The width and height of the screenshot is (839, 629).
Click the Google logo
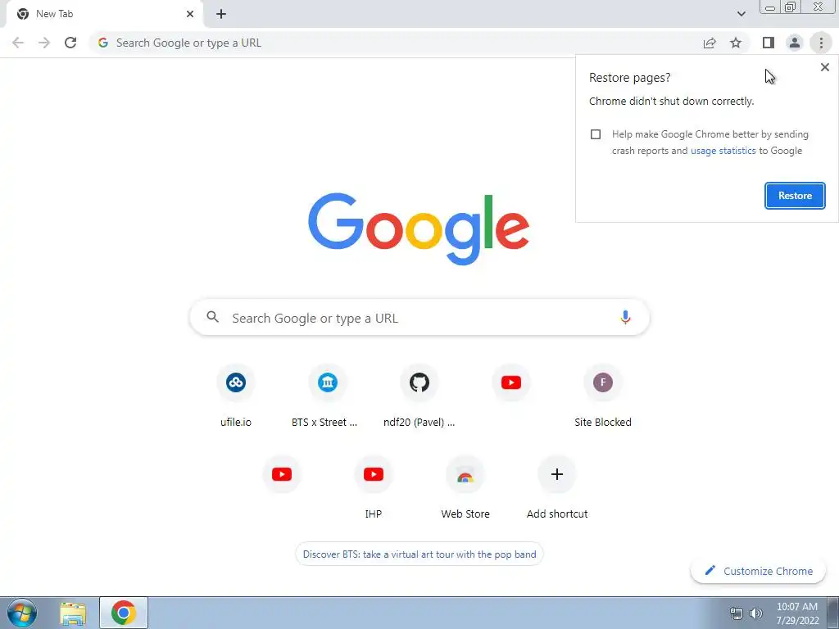pos(419,229)
